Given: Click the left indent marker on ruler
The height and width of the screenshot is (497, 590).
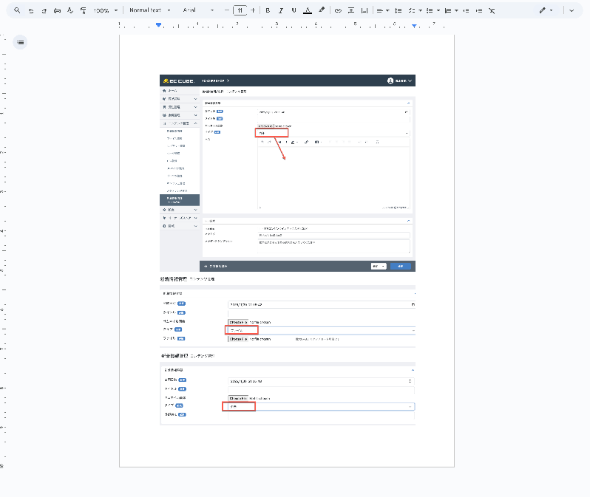Looking at the screenshot, I should pyautogui.click(x=158, y=25).
